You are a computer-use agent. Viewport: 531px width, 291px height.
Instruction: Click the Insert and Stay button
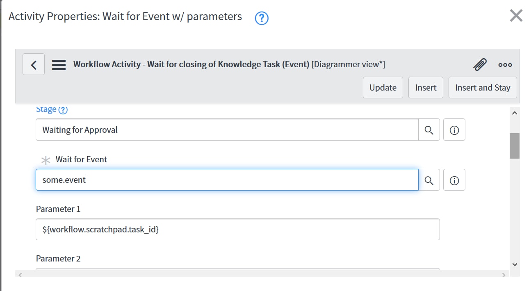coord(483,87)
